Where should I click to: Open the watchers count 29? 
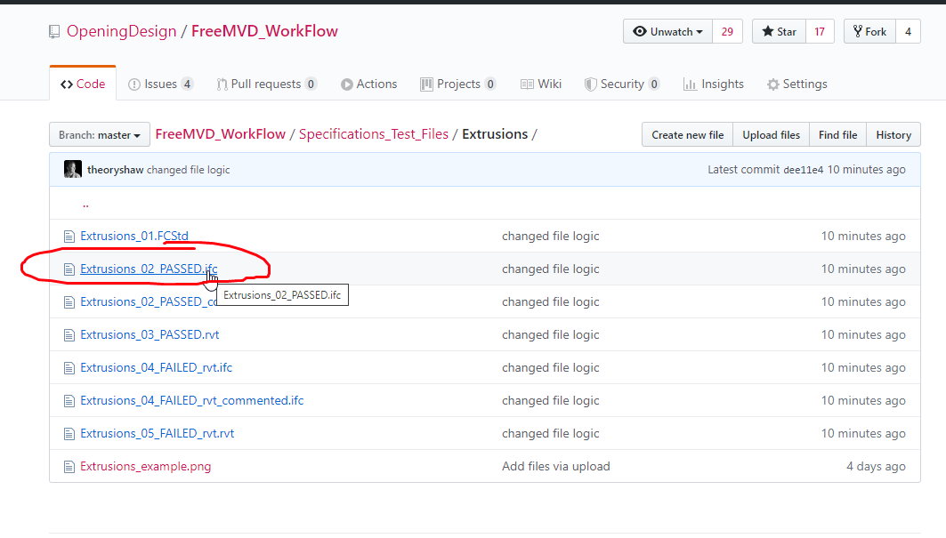coord(728,31)
